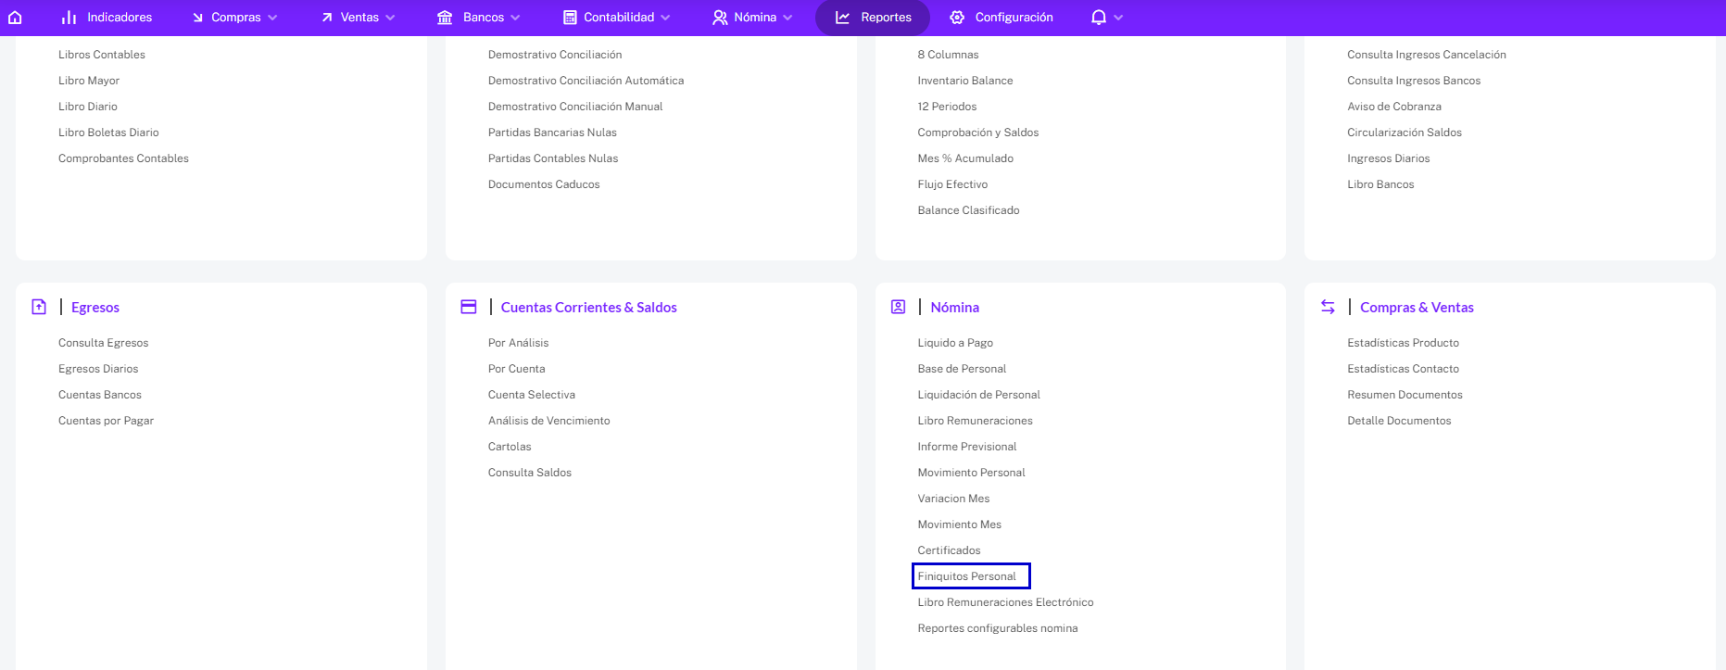Open Detalle Documentos report
The height and width of the screenshot is (670, 1726).
coord(1399,421)
